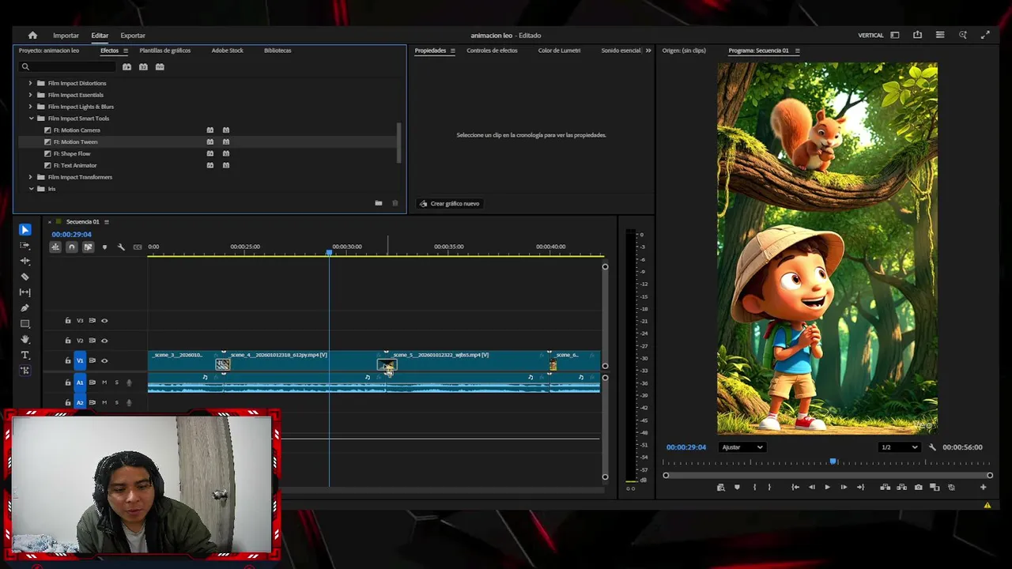Expand Film Impact Essentials folder
The height and width of the screenshot is (569, 1012).
coord(31,95)
